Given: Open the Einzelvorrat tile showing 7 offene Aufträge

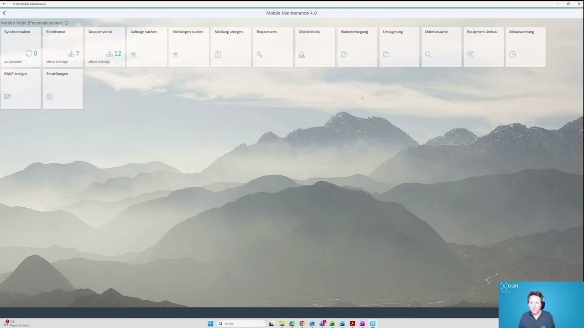Looking at the screenshot, I should click(x=63, y=47).
